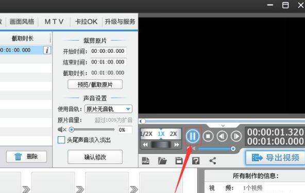Save project floppy disk icon
The height and width of the screenshot is (193, 305).
pos(179,160)
